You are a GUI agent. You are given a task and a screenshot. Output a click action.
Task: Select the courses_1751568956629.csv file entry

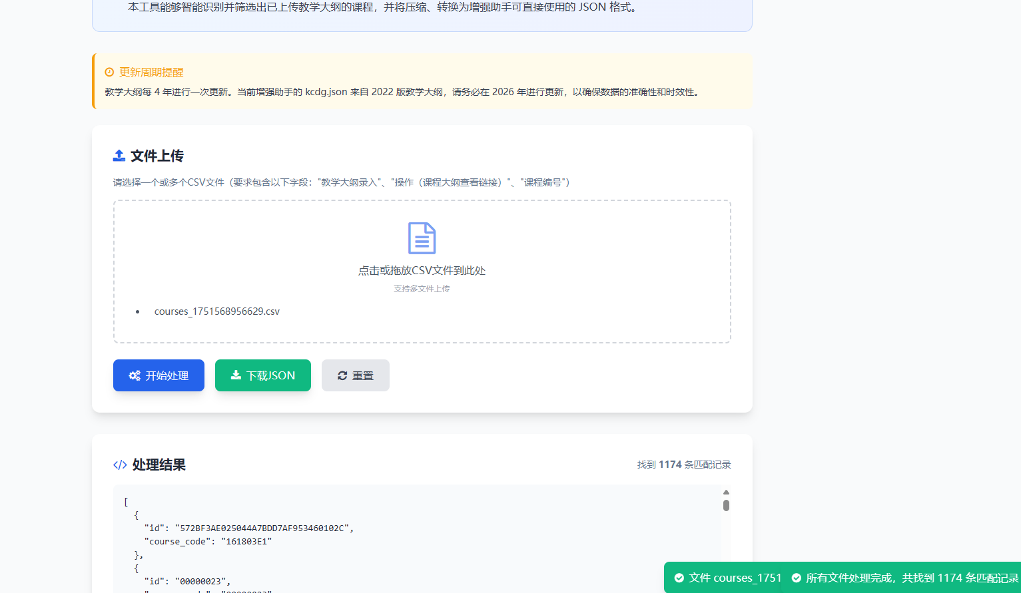tap(217, 311)
